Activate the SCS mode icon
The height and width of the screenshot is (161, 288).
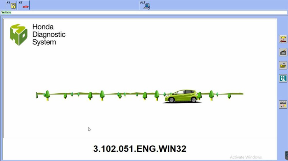283,105
